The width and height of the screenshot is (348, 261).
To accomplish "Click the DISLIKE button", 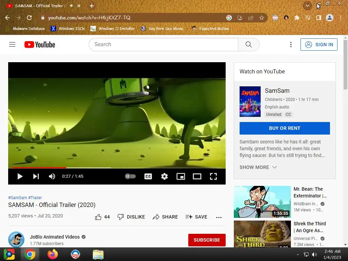I will (131, 217).
